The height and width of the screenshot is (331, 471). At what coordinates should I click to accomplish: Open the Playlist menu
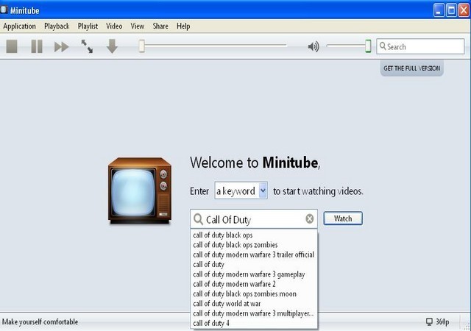click(88, 26)
